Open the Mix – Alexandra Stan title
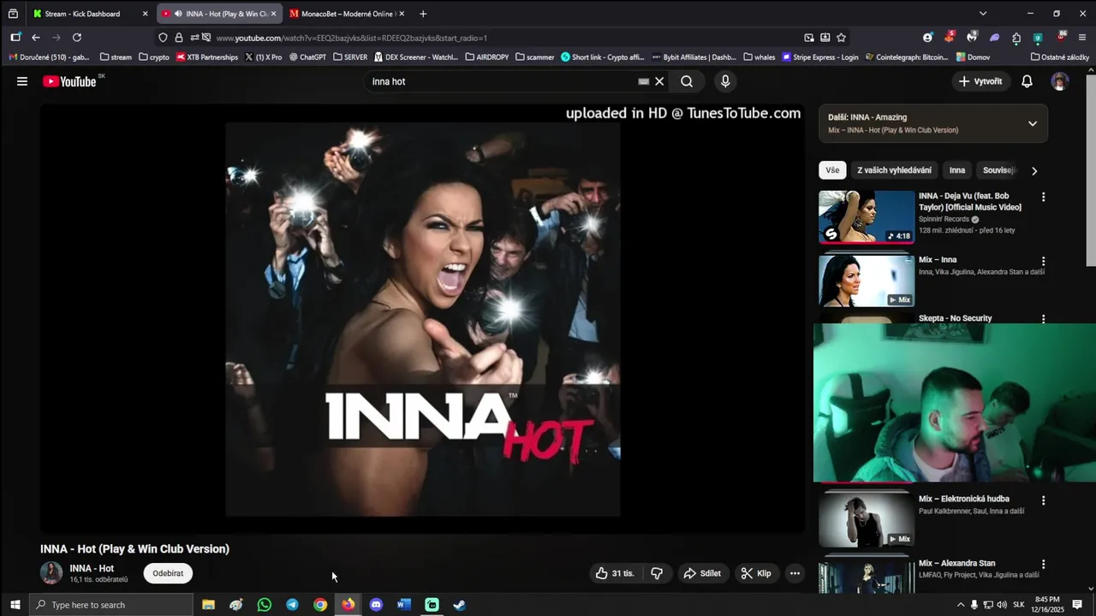 (x=956, y=563)
